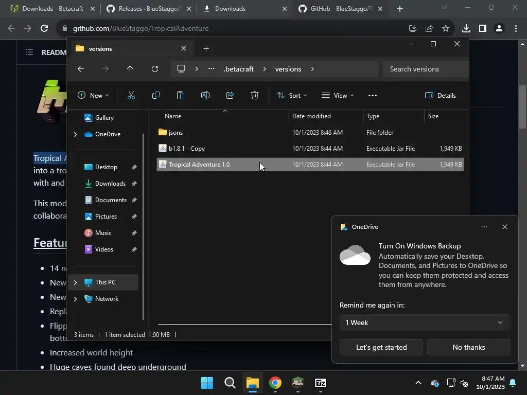Switch to Downloads - Betacraft tab
Screen dimensions: 527x395
pos(52,9)
